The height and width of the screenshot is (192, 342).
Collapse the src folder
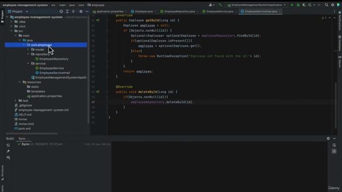[11, 31]
